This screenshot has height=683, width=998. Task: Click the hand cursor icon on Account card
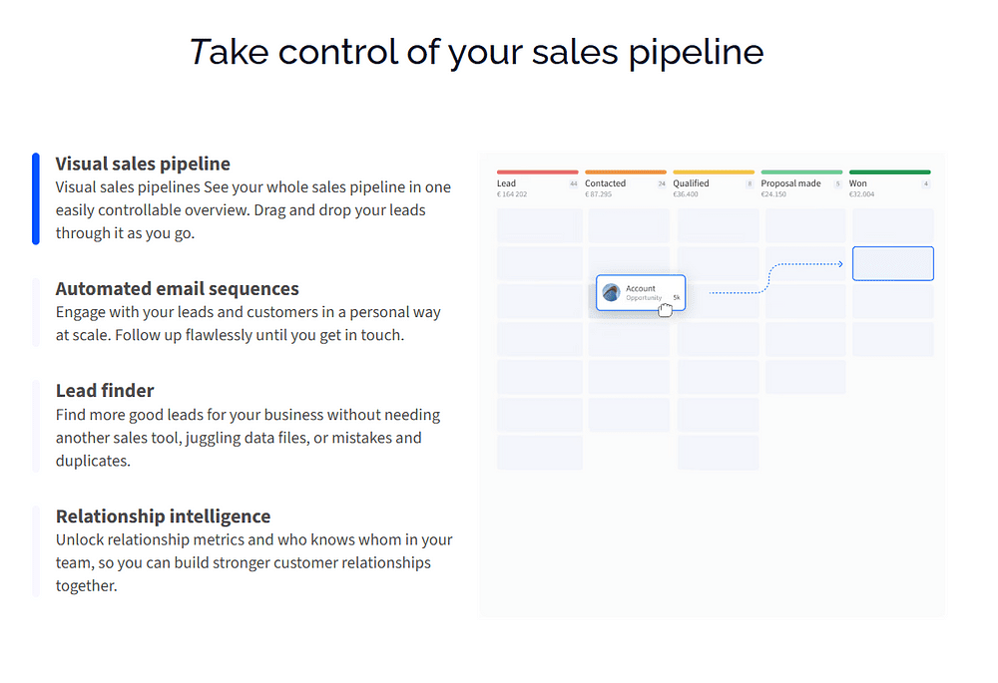(x=665, y=310)
